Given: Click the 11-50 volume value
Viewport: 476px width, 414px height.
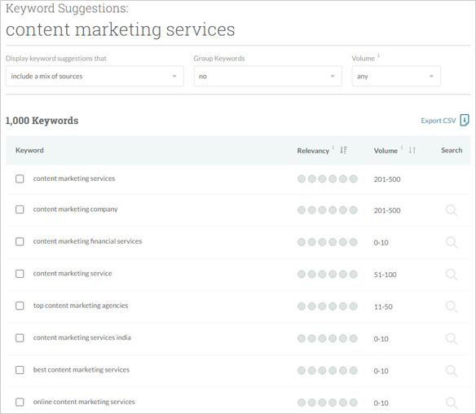Looking at the screenshot, I should coord(383,307).
